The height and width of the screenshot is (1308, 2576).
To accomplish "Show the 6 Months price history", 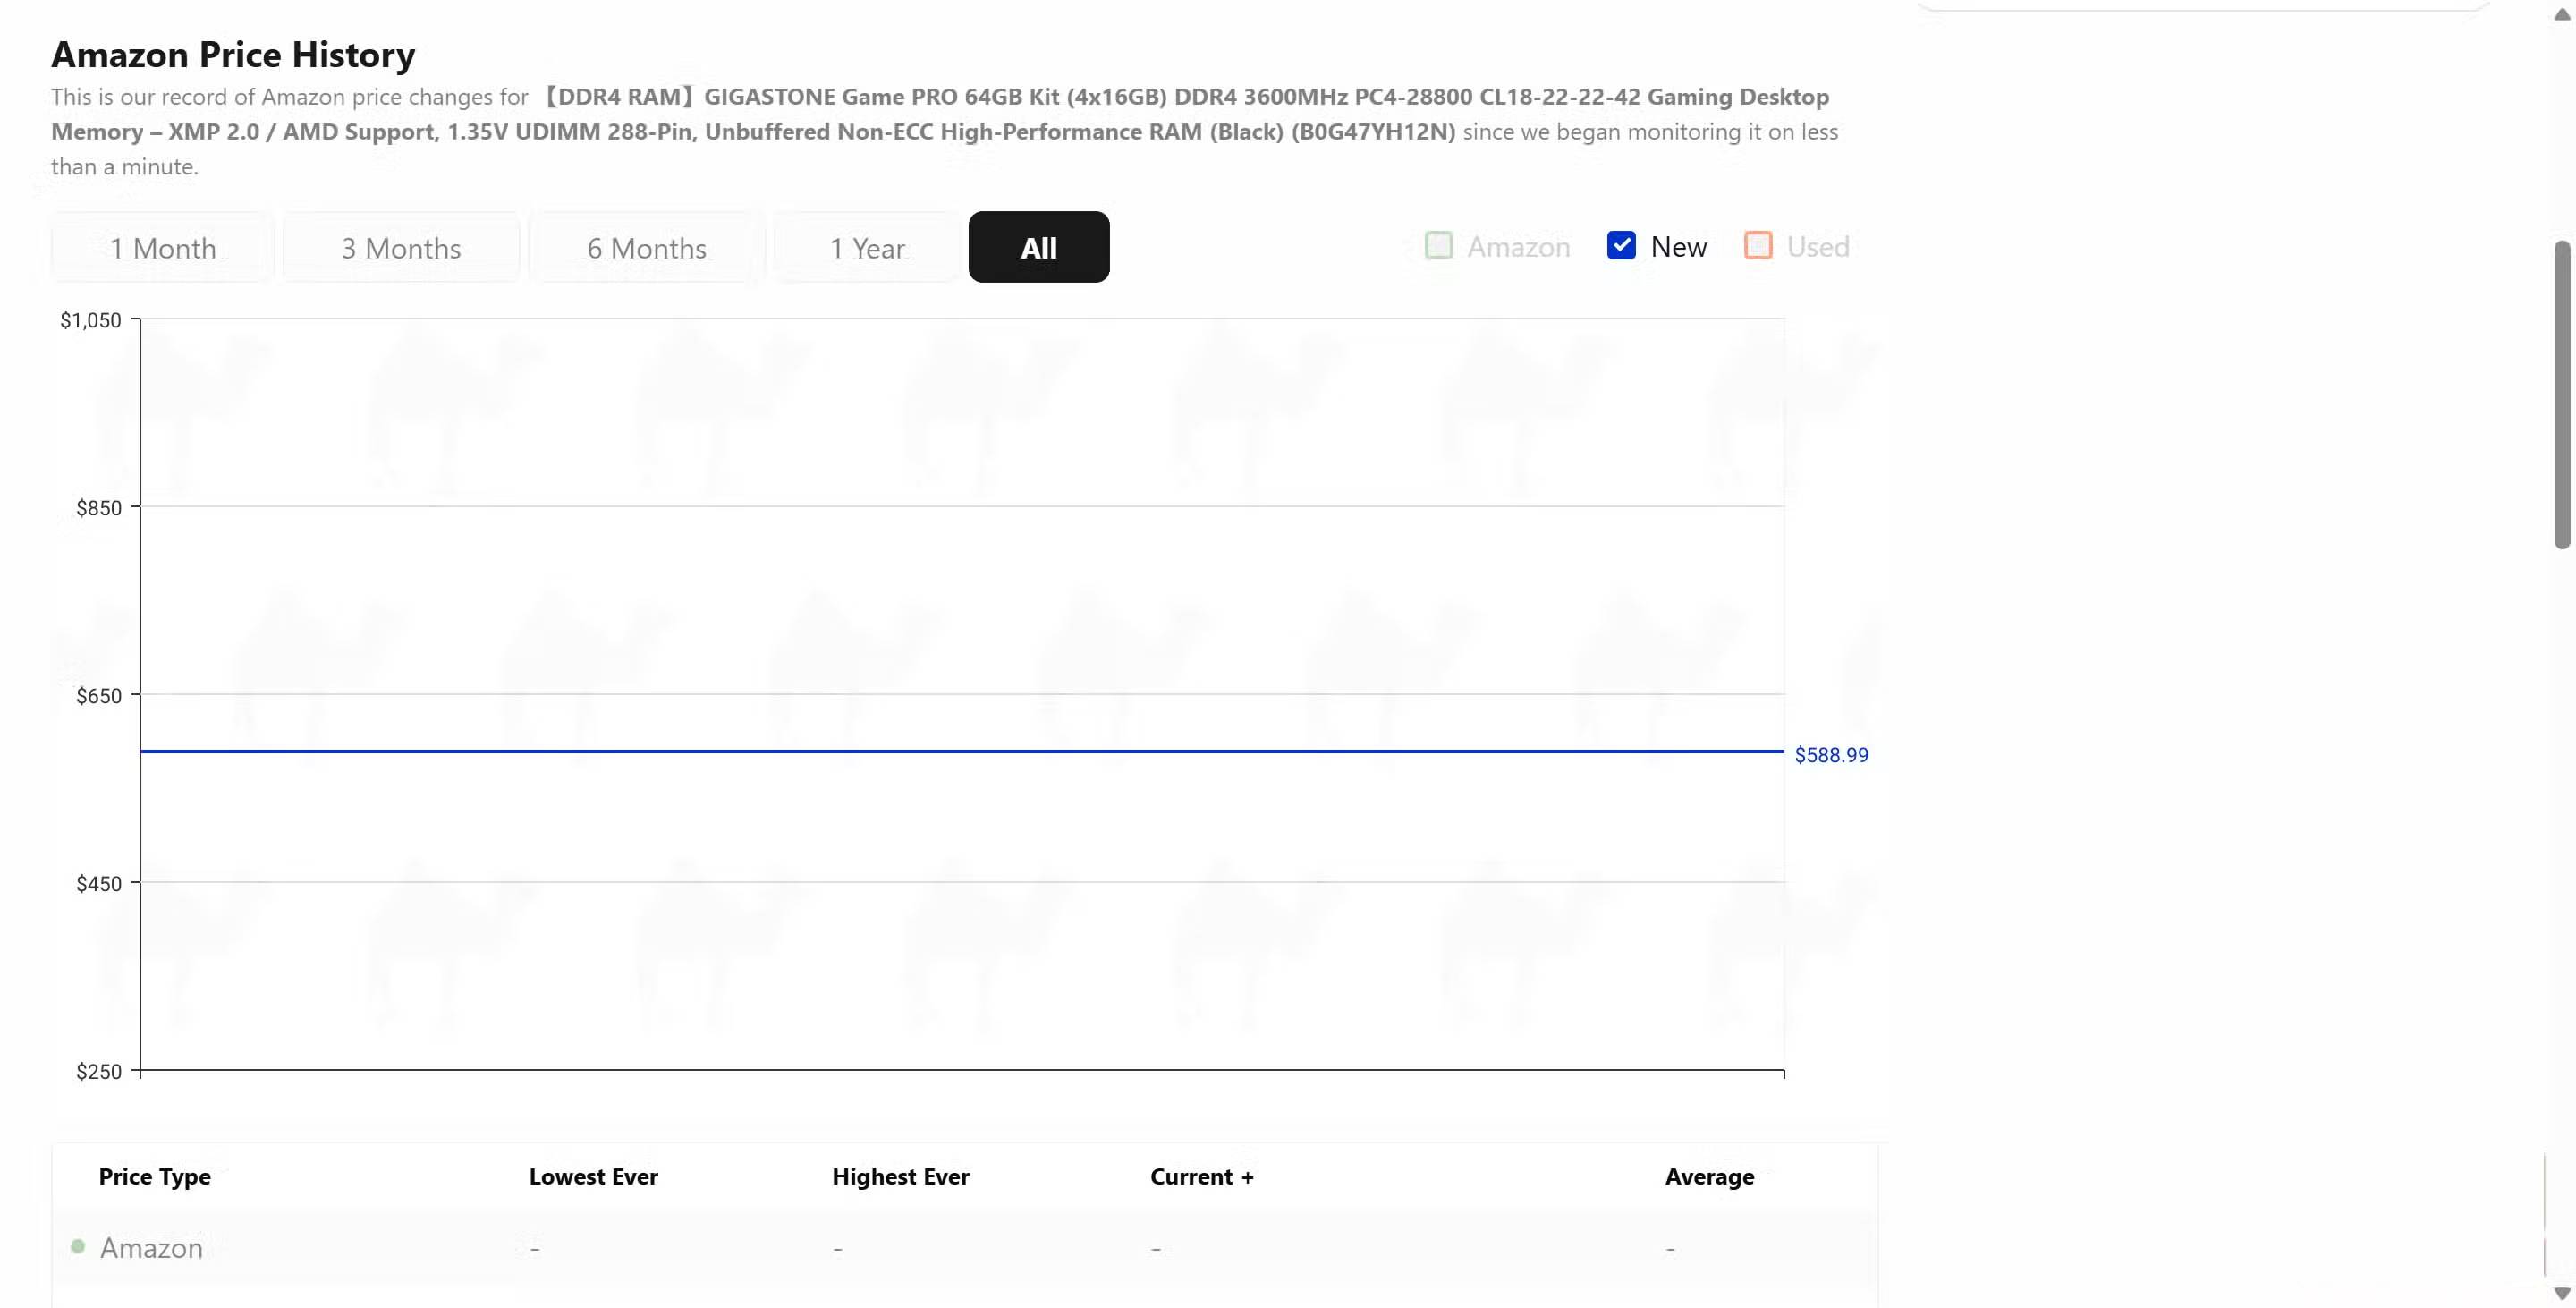I will [x=646, y=248].
